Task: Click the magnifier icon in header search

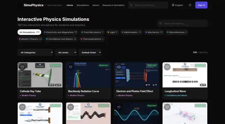Action: click(131, 5)
